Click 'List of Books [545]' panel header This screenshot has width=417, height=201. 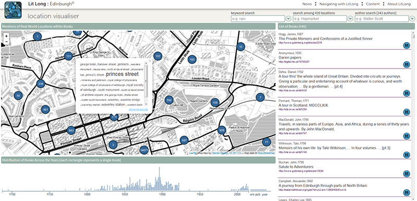coord(346,26)
